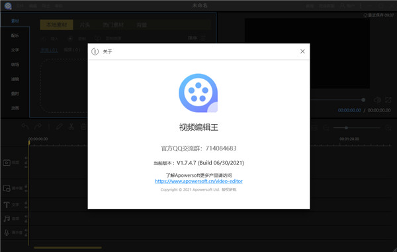Close the 关于 about dialog
Screen dimensions: 397x252
pos(302,51)
